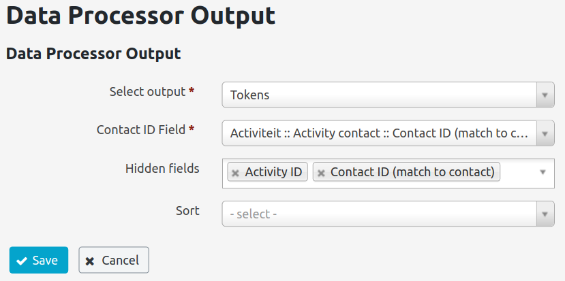Click the x icon on Cancel
The height and width of the screenshot is (281, 565).
point(90,261)
